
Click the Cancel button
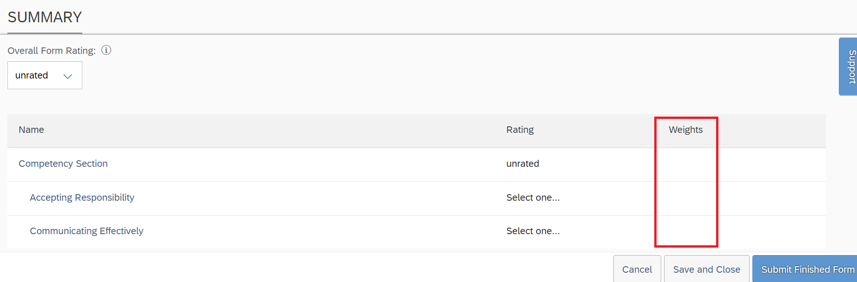pyautogui.click(x=637, y=269)
